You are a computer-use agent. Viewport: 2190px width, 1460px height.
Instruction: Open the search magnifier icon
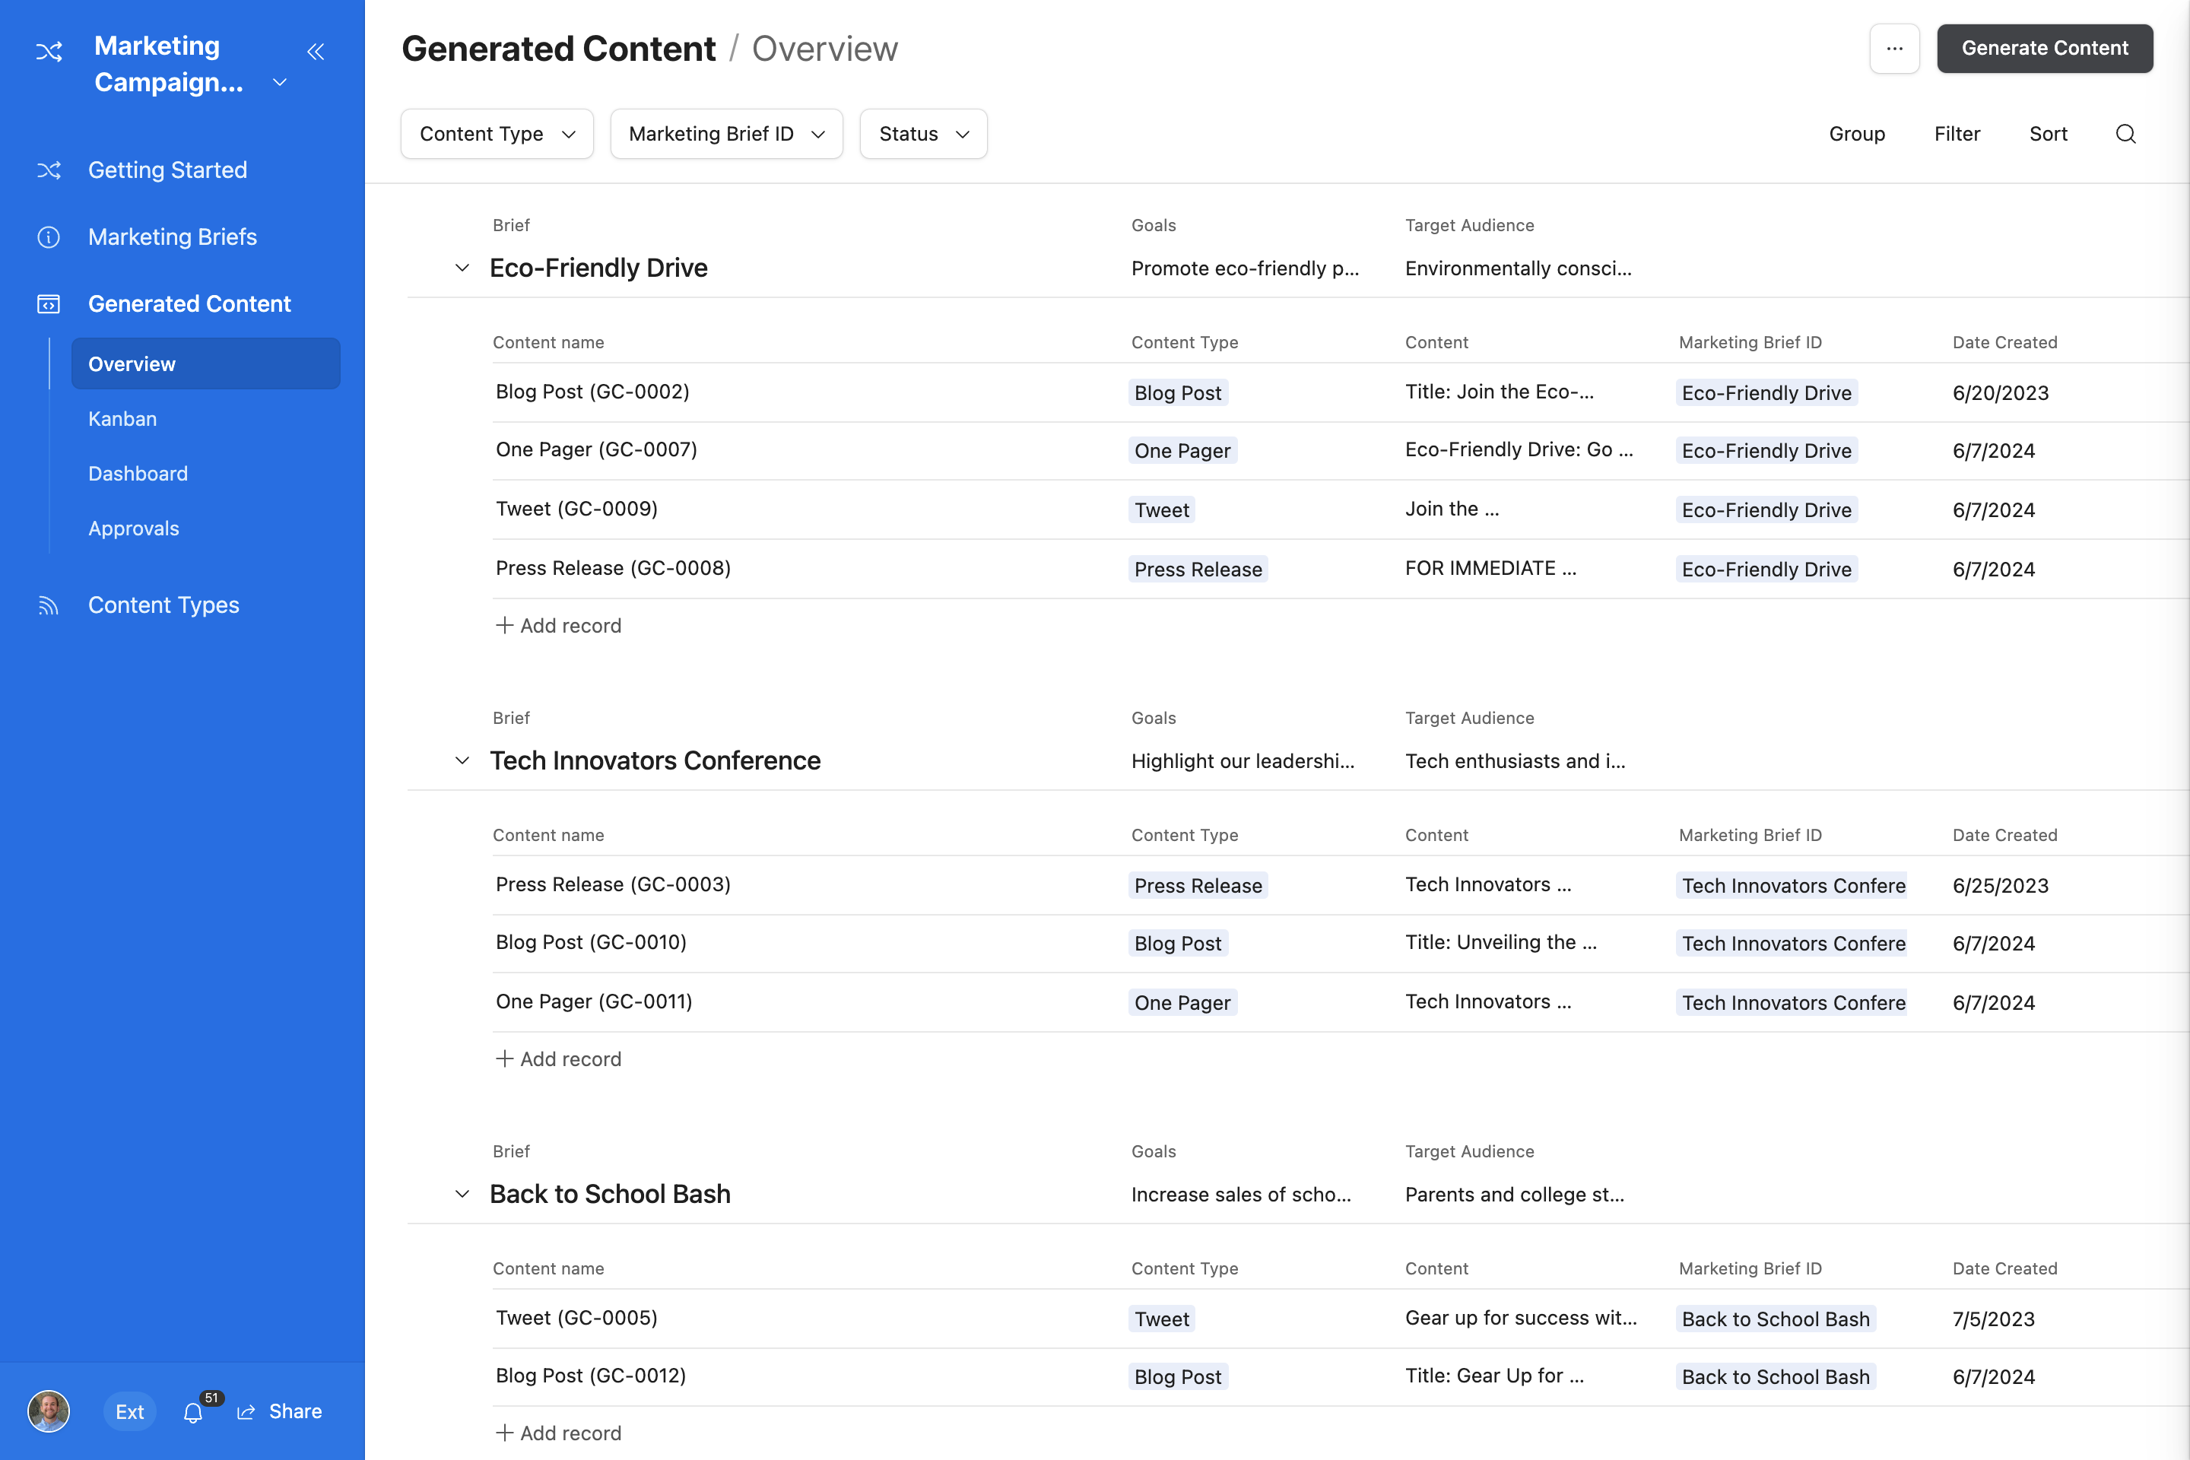point(2127,134)
